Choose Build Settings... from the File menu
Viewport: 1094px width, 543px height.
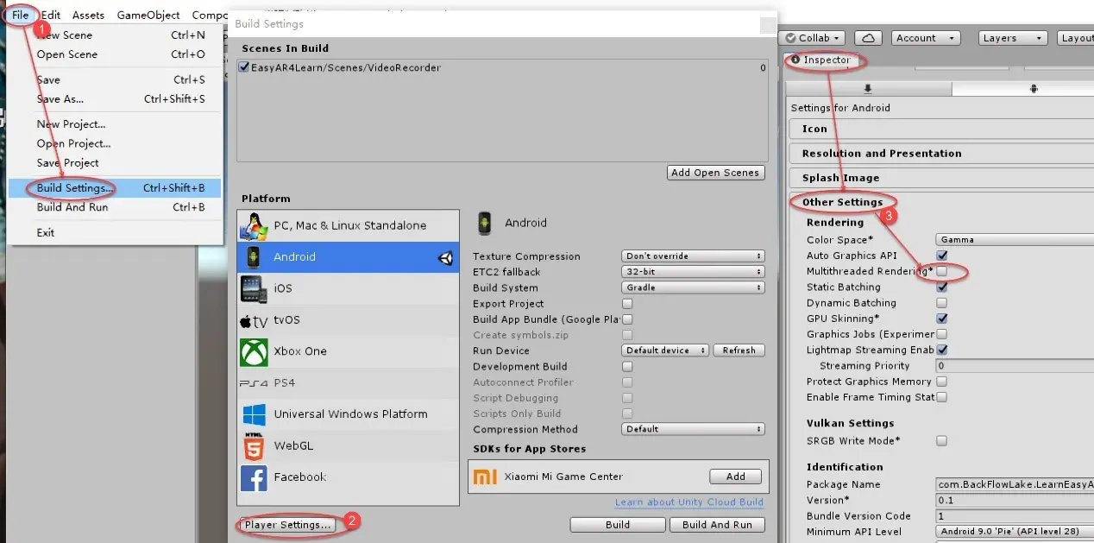[x=115, y=188]
